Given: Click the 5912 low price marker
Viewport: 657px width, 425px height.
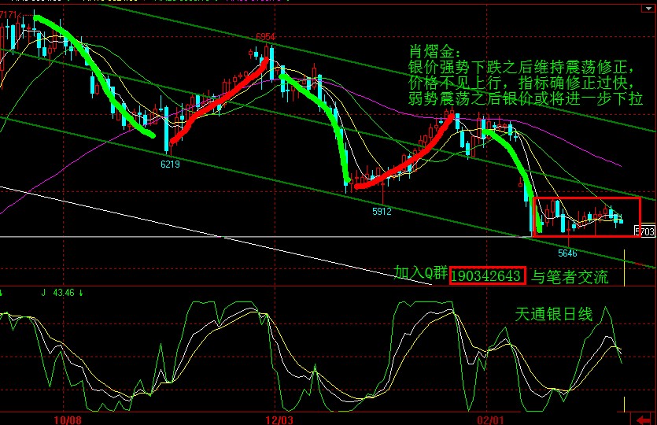Looking at the screenshot, I should (x=382, y=211).
